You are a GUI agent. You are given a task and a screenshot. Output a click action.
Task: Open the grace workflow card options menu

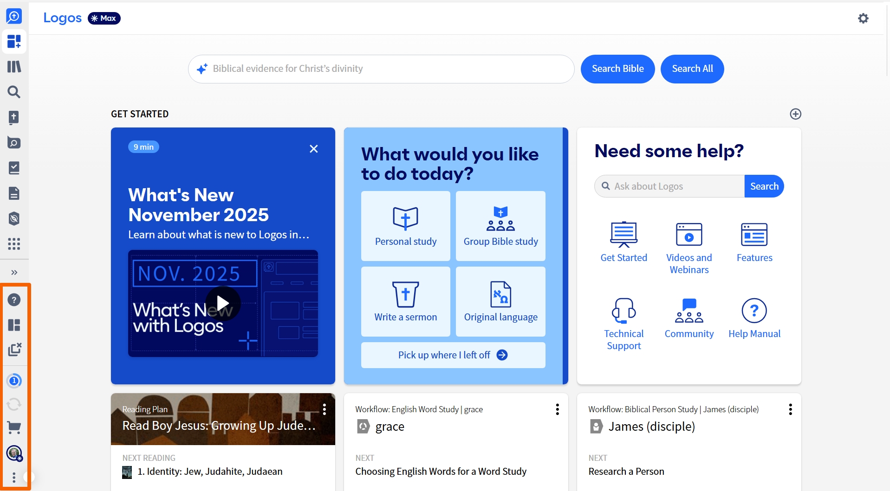click(x=557, y=409)
